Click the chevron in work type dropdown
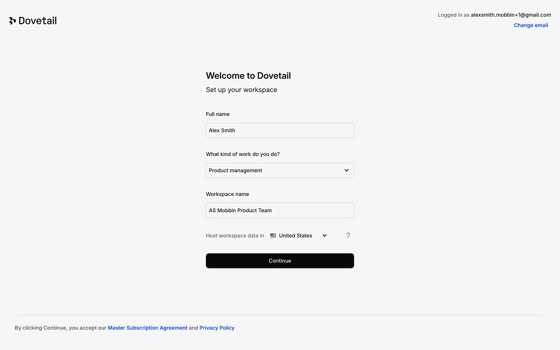 point(346,170)
